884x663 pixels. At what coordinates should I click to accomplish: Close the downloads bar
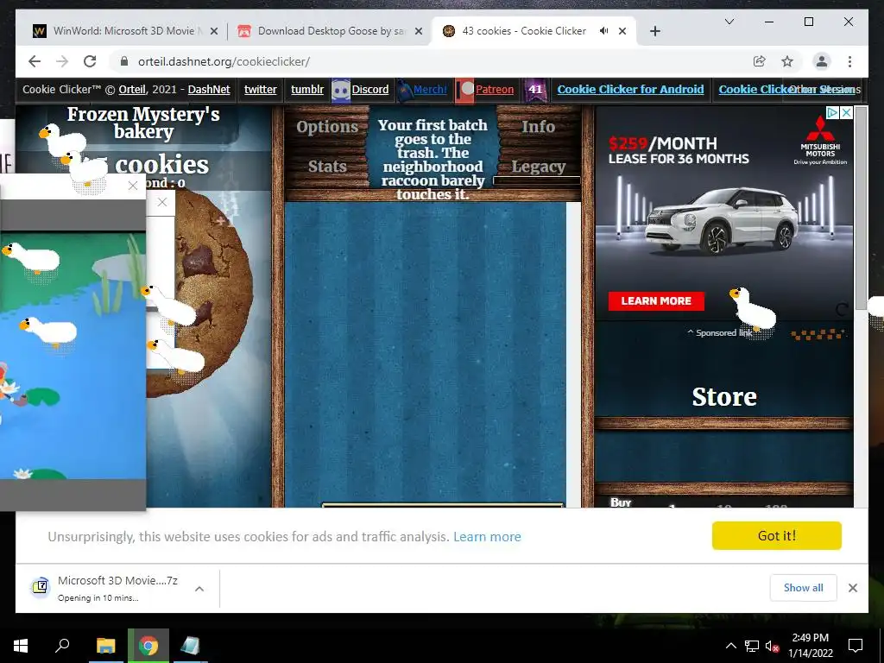coord(852,588)
